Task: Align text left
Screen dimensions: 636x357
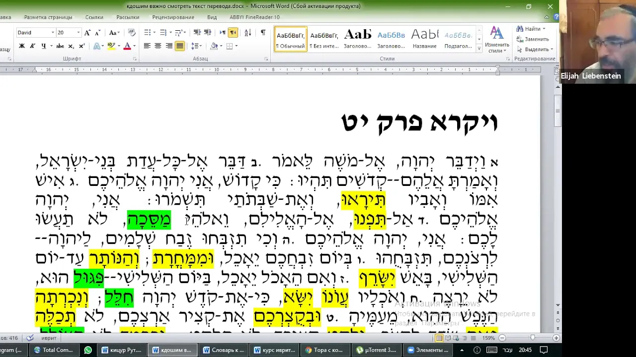Action: point(147,46)
